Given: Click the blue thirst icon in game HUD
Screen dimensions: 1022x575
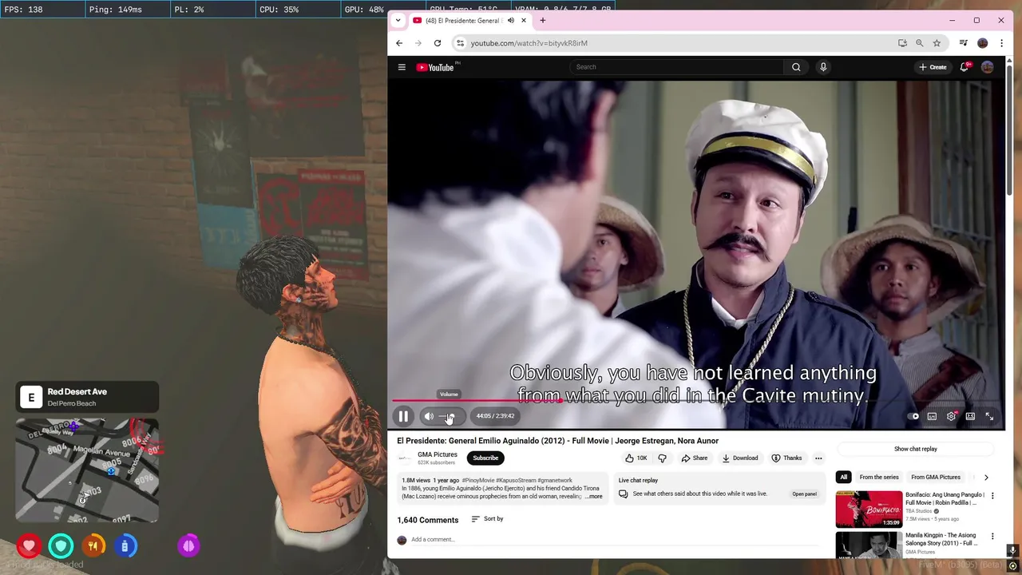Looking at the screenshot, I should pyautogui.click(x=125, y=546).
